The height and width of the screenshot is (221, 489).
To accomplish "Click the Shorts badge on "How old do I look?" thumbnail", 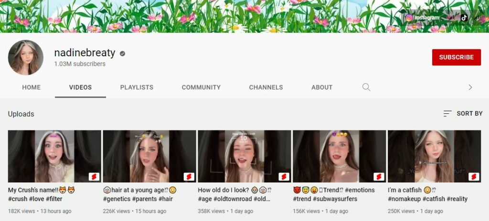I will [x=284, y=177].
